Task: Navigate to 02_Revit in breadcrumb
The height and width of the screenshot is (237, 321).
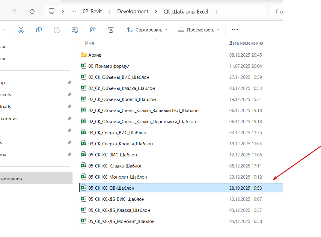Action: 92,11
